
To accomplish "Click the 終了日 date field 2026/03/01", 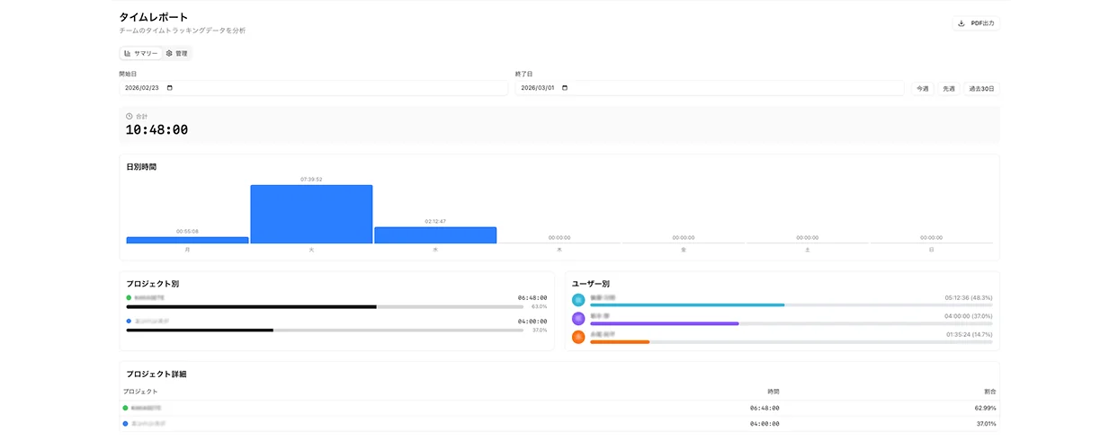I will coord(710,88).
